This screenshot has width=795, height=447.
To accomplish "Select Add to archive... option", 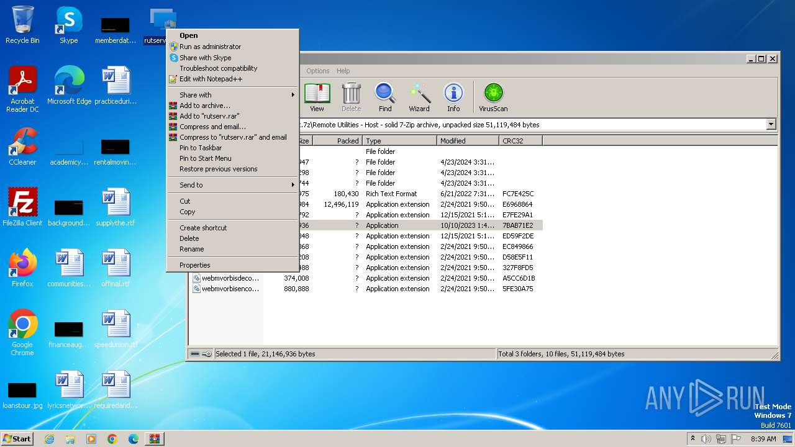I will (233, 106).
